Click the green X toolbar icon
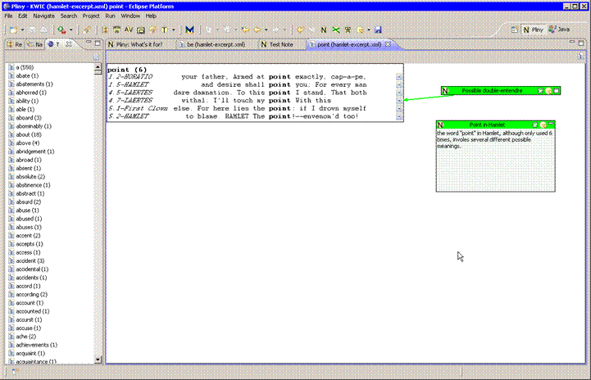591x380 pixels. pos(335,29)
